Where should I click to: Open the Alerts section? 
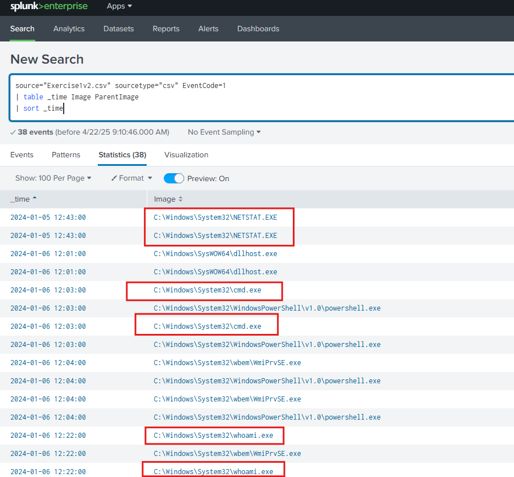(x=208, y=29)
